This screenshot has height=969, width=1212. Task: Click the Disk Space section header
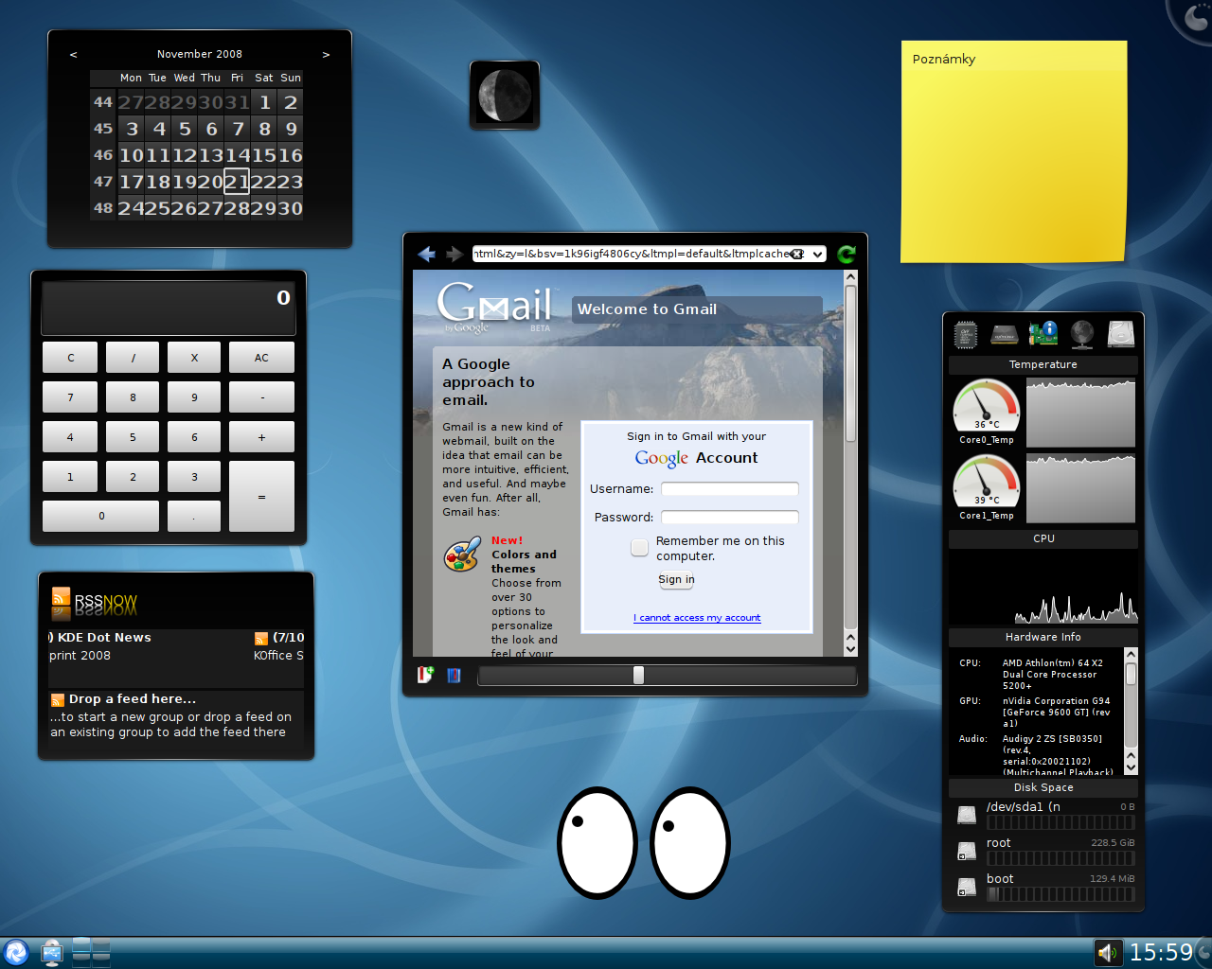point(1043,787)
